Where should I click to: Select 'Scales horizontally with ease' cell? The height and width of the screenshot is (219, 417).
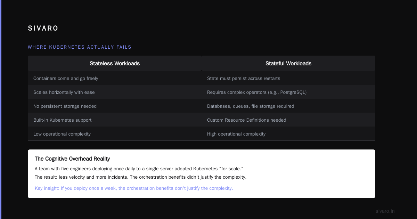(115, 92)
